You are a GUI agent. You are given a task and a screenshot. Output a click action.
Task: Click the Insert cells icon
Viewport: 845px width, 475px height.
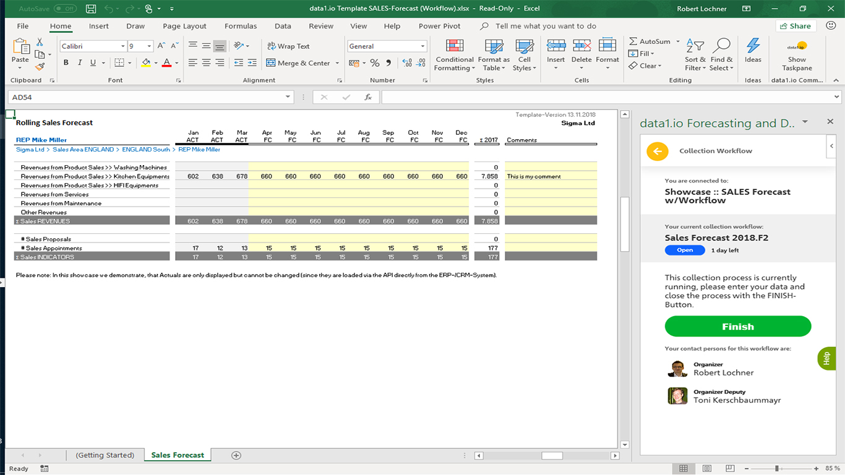pos(555,47)
